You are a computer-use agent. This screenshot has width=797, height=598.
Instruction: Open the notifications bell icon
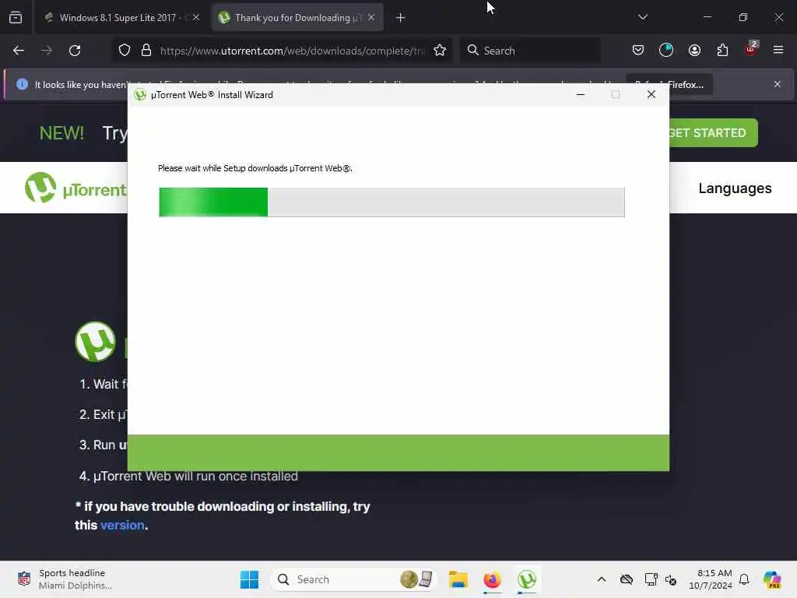point(744,579)
